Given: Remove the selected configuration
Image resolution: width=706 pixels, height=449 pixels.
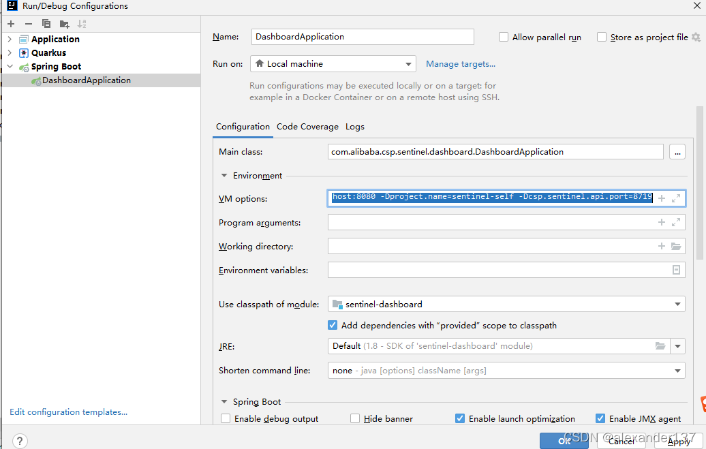Looking at the screenshot, I should (x=29, y=24).
